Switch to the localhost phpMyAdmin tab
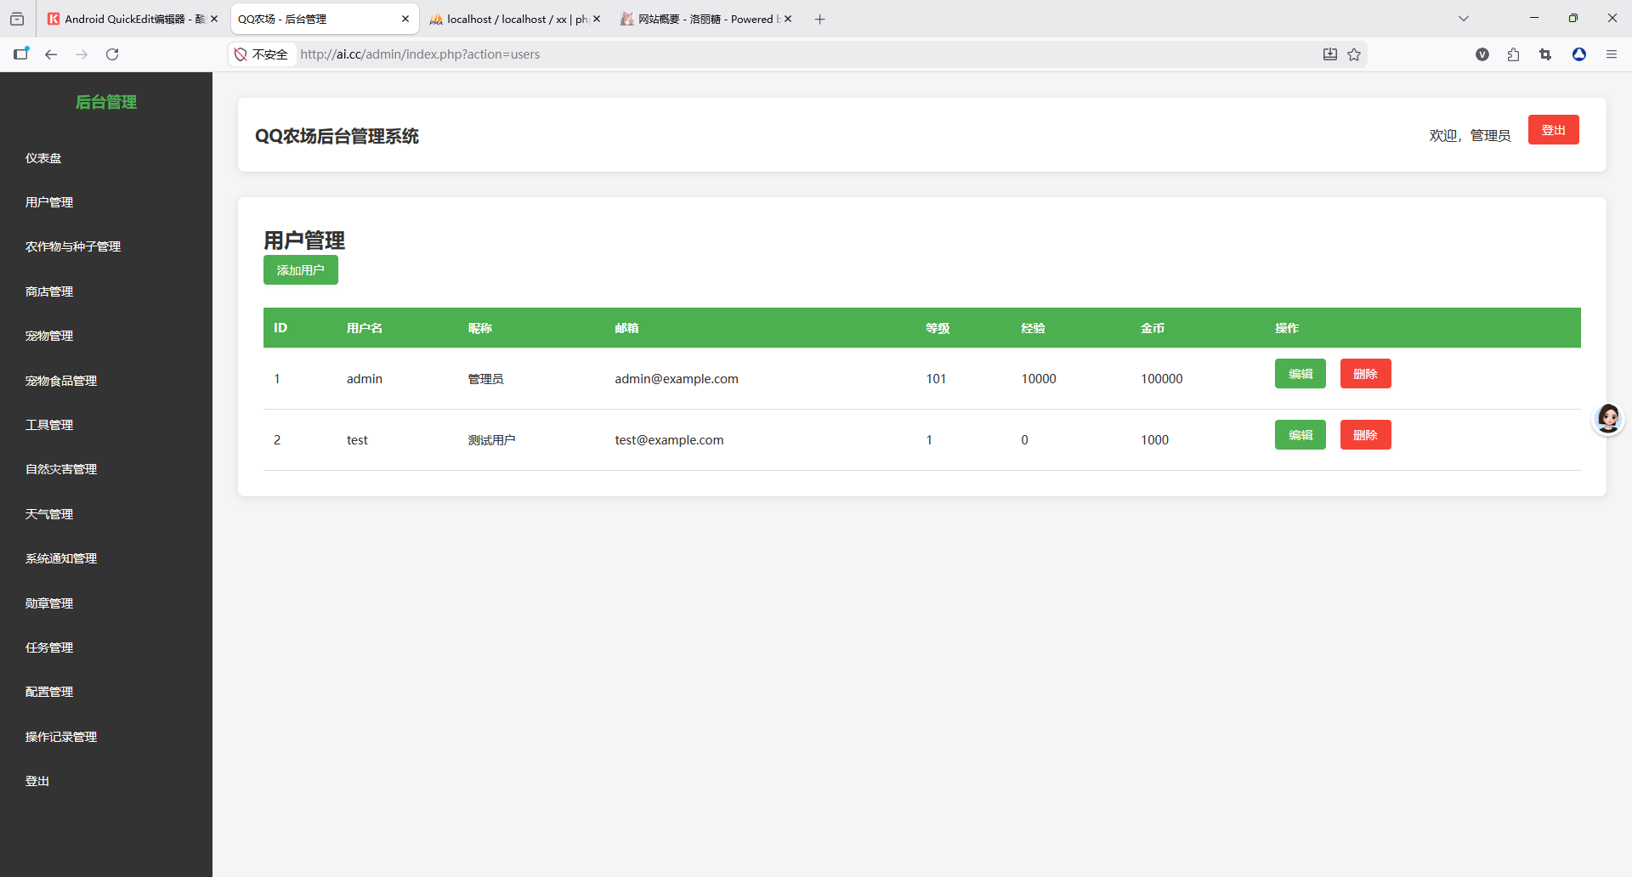 pyautogui.click(x=508, y=19)
